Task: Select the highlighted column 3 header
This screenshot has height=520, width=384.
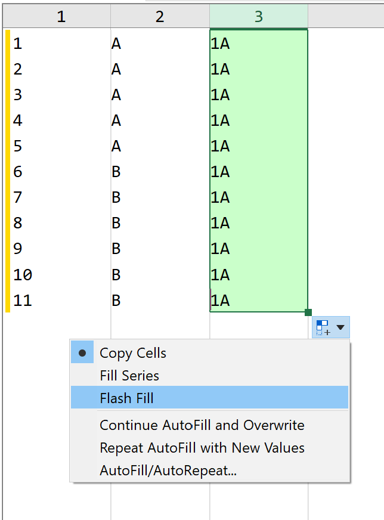Action: 259,16
